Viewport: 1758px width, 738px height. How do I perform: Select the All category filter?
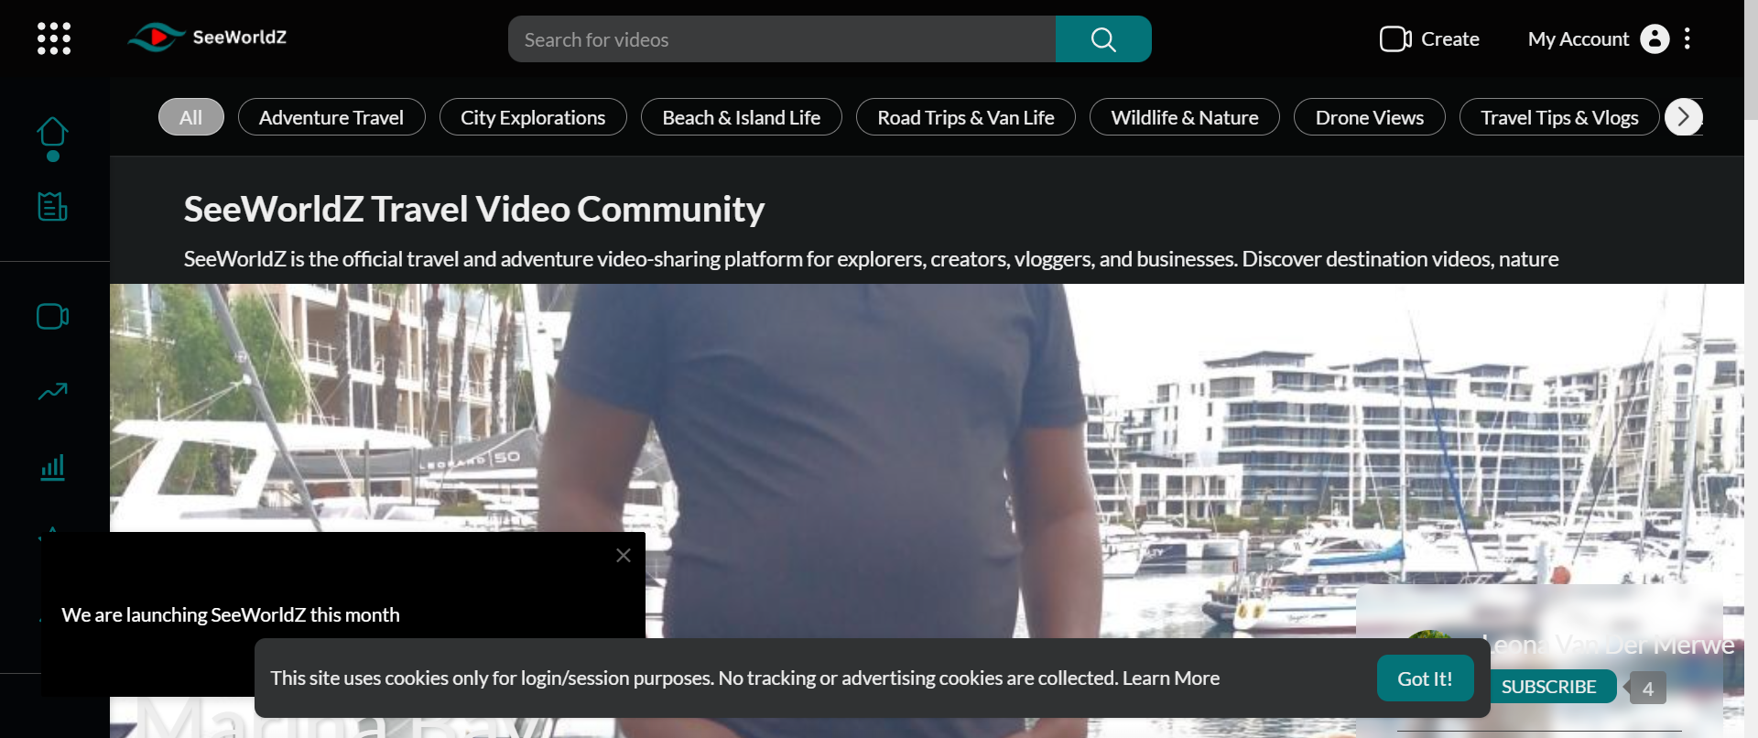[x=190, y=117]
